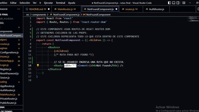This screenshot has width=199, height=112.
Task: Click line number 14 in gutter
Action: point(30,66)
